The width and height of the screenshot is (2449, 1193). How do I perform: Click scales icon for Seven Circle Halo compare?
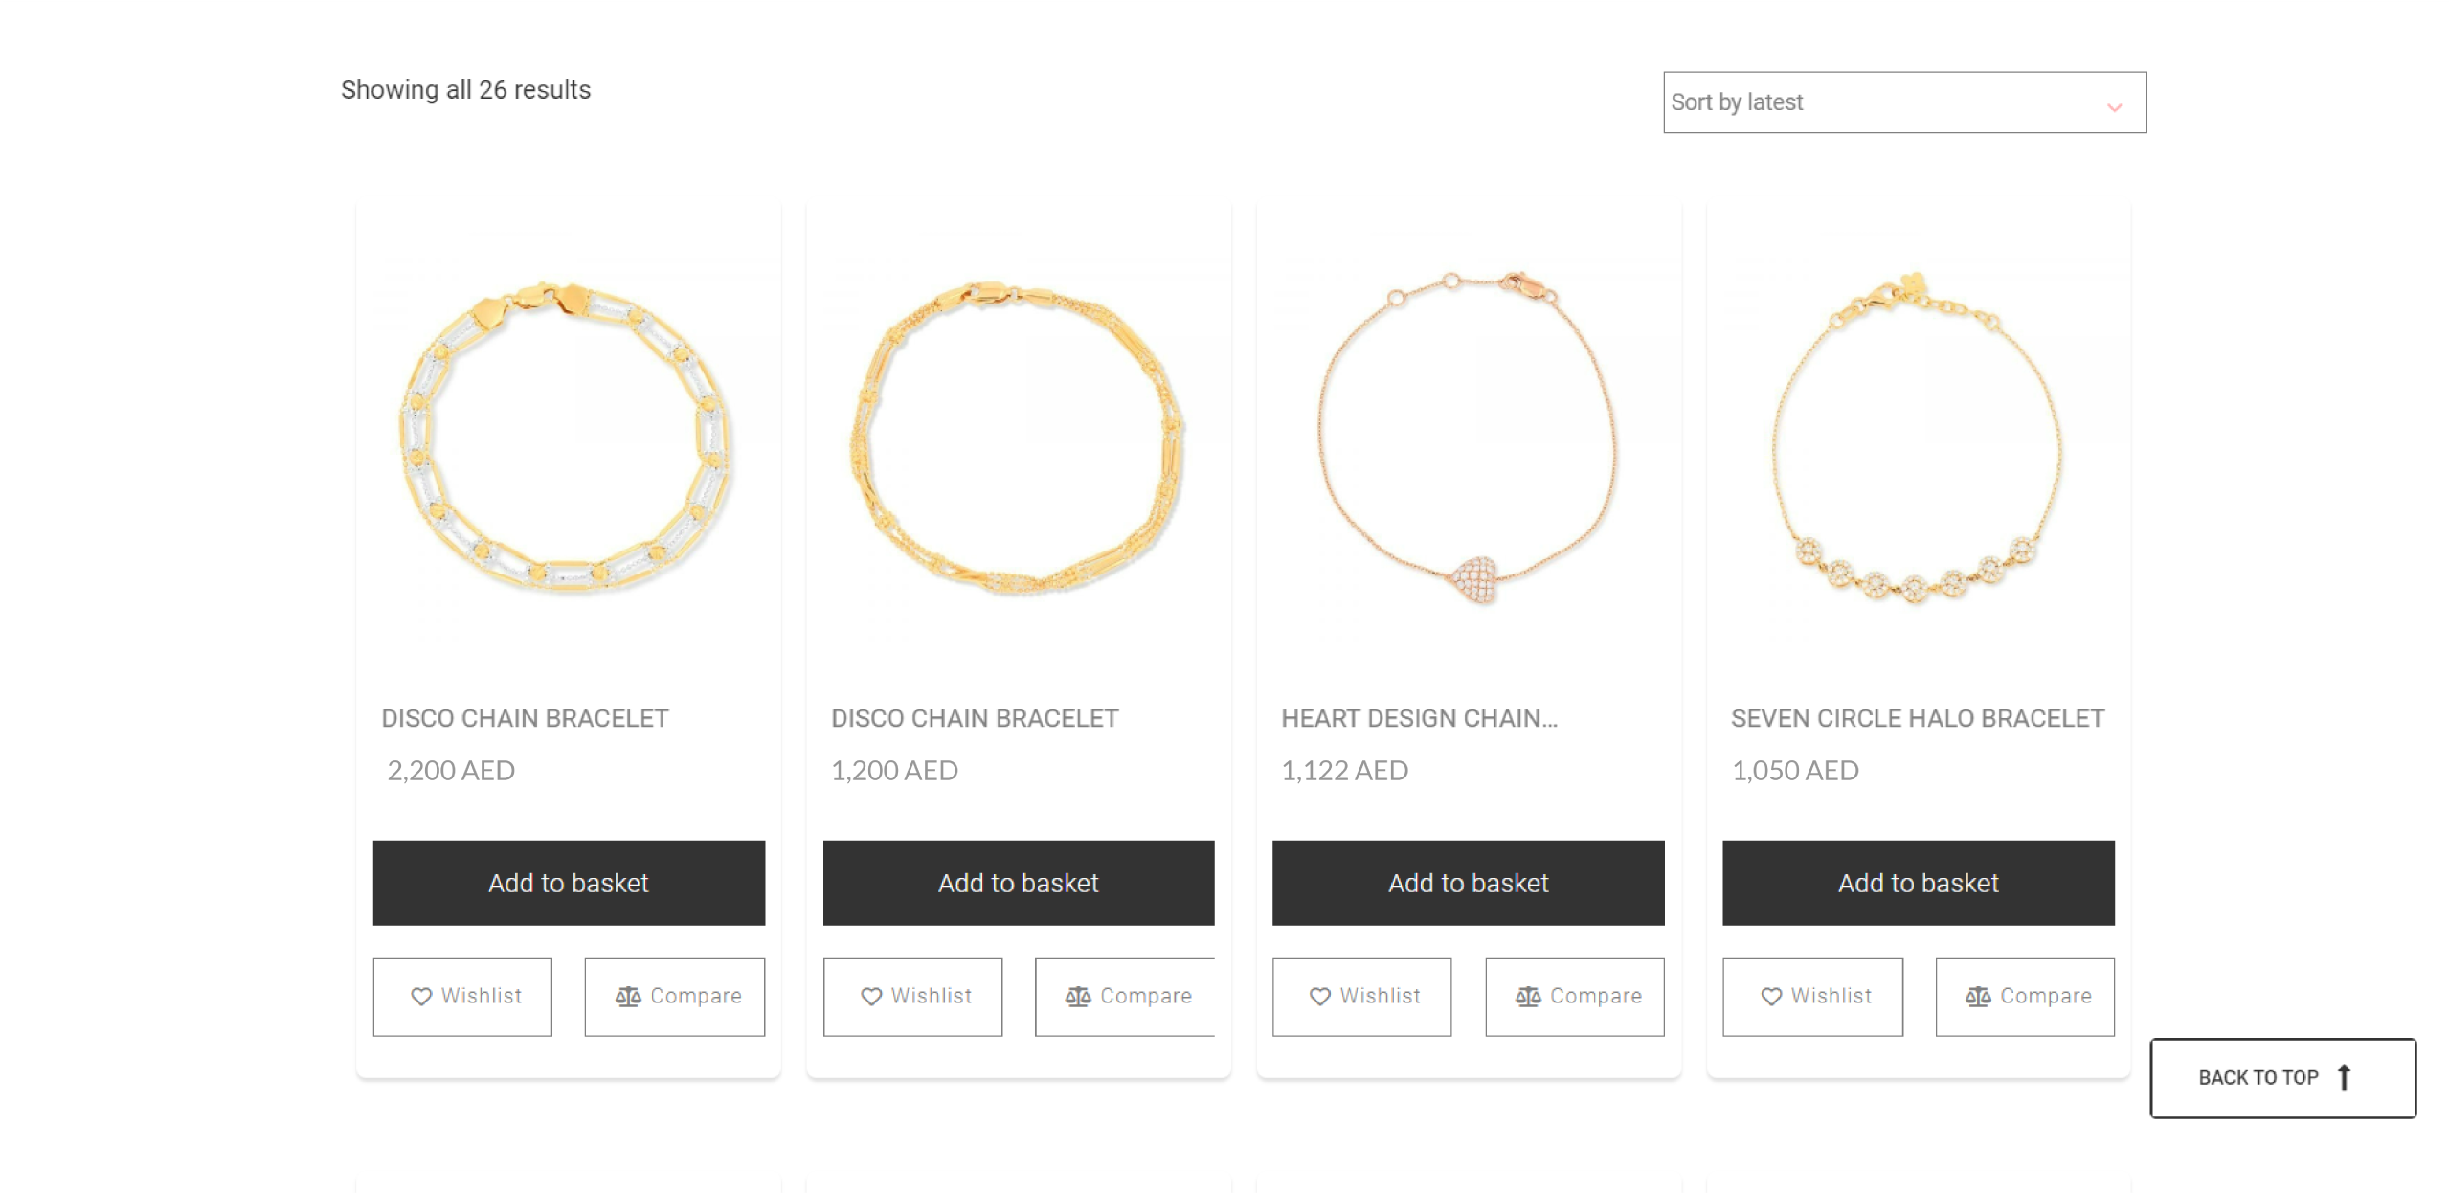[x=1978, y=997]
